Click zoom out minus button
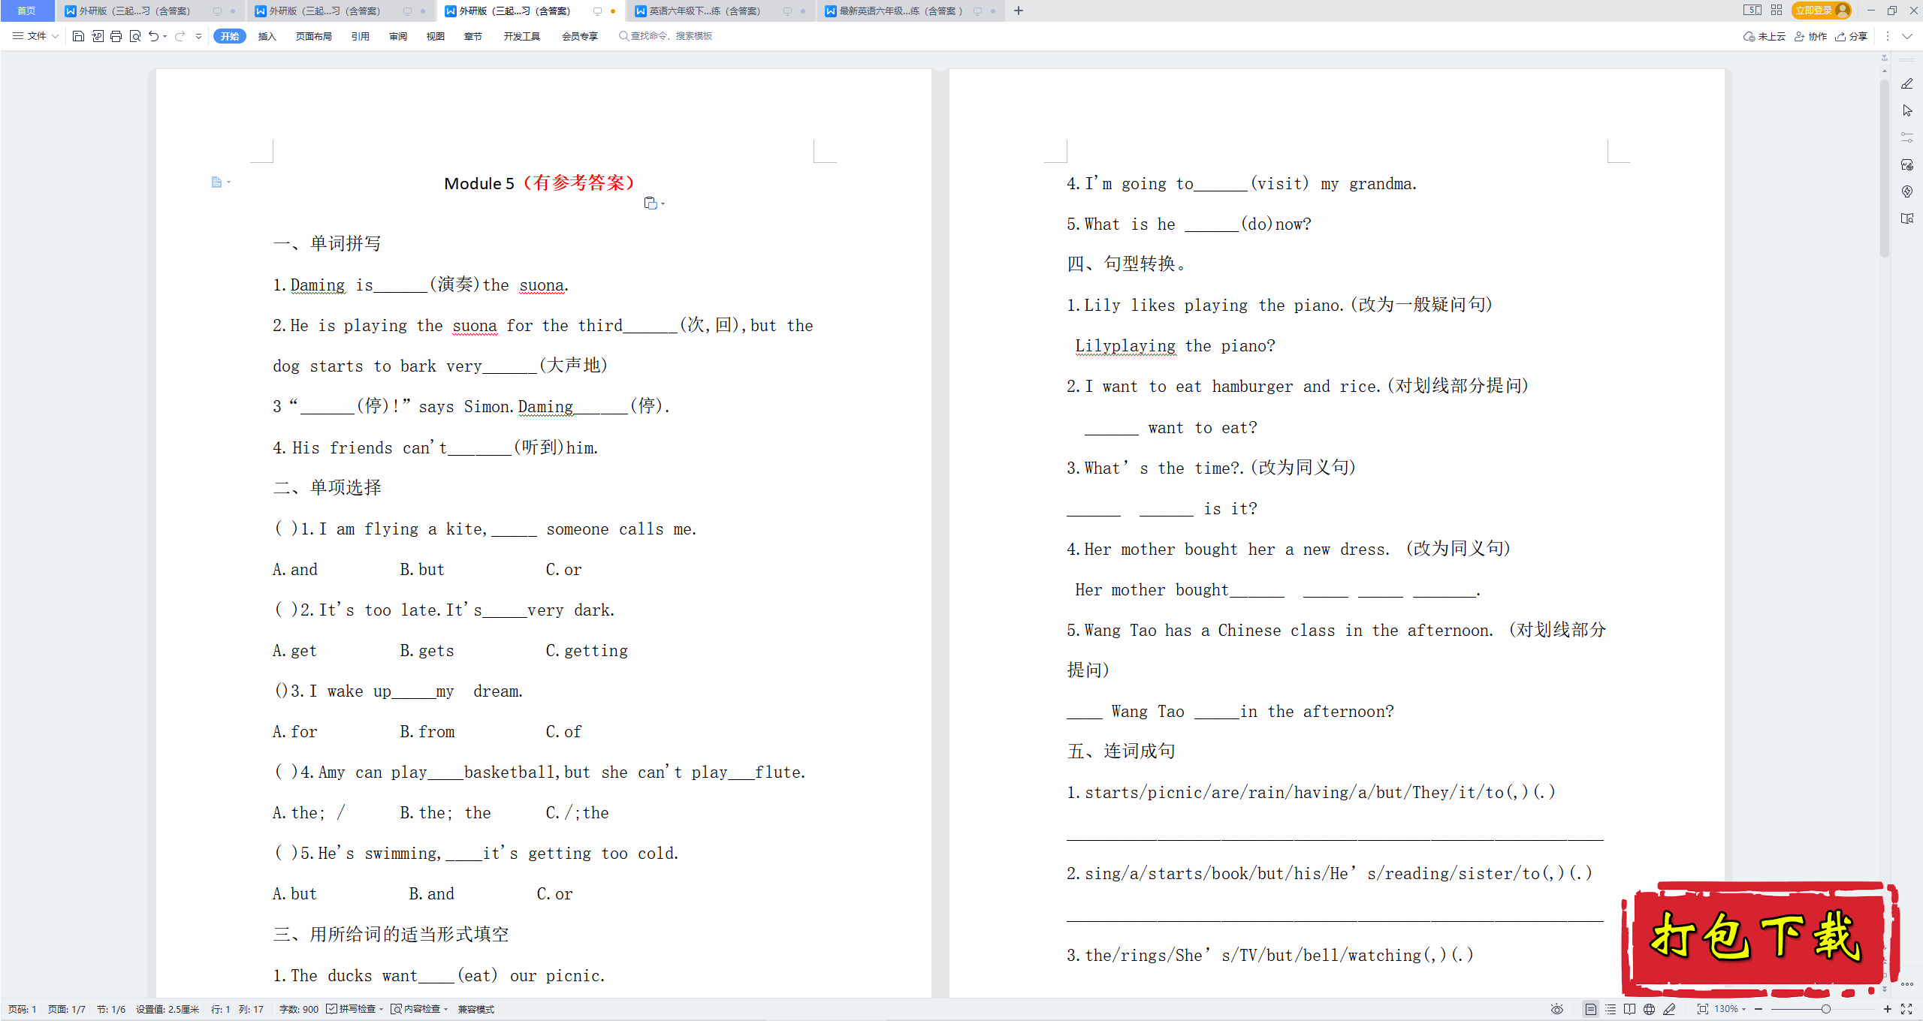1923x1021 pixels. tap(1758, 1009)
